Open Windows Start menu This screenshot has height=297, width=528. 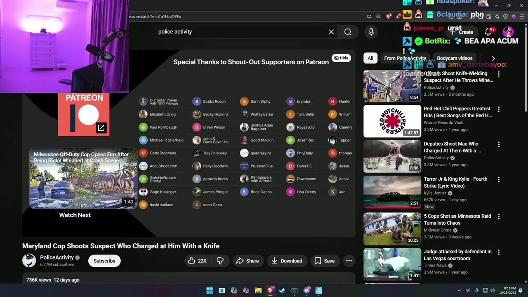tap(210, 290)
